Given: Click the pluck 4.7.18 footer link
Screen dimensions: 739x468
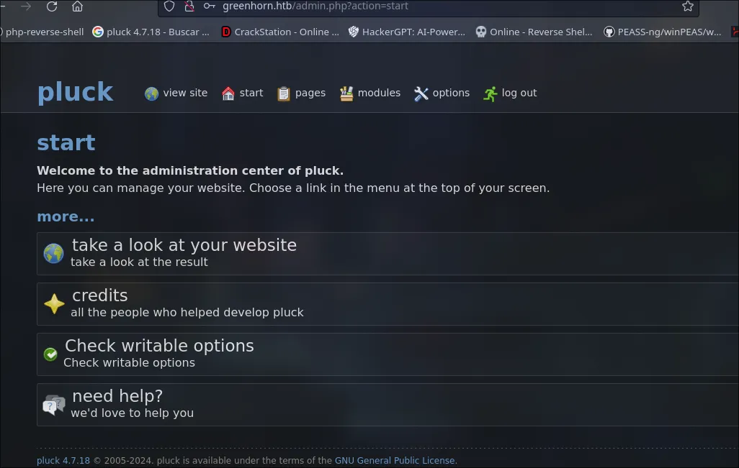Looking at the screenshot, I should [63, 461].
